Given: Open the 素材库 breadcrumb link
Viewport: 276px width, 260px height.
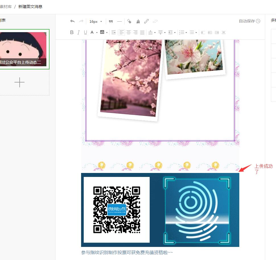Looking at the screenshot, I should pos(6,7).
